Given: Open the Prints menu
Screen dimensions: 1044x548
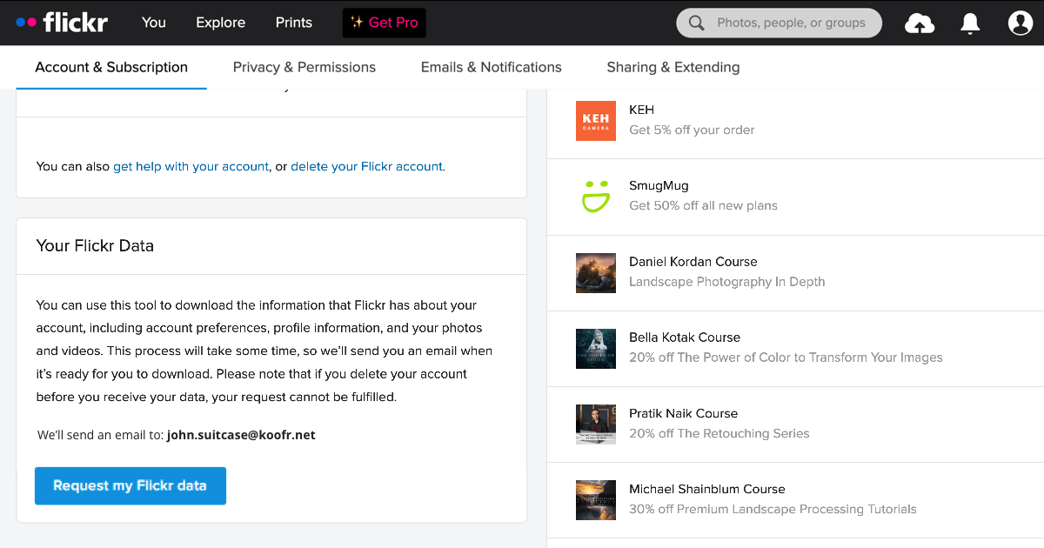Looking at the screenshot, I should (294, 23).
